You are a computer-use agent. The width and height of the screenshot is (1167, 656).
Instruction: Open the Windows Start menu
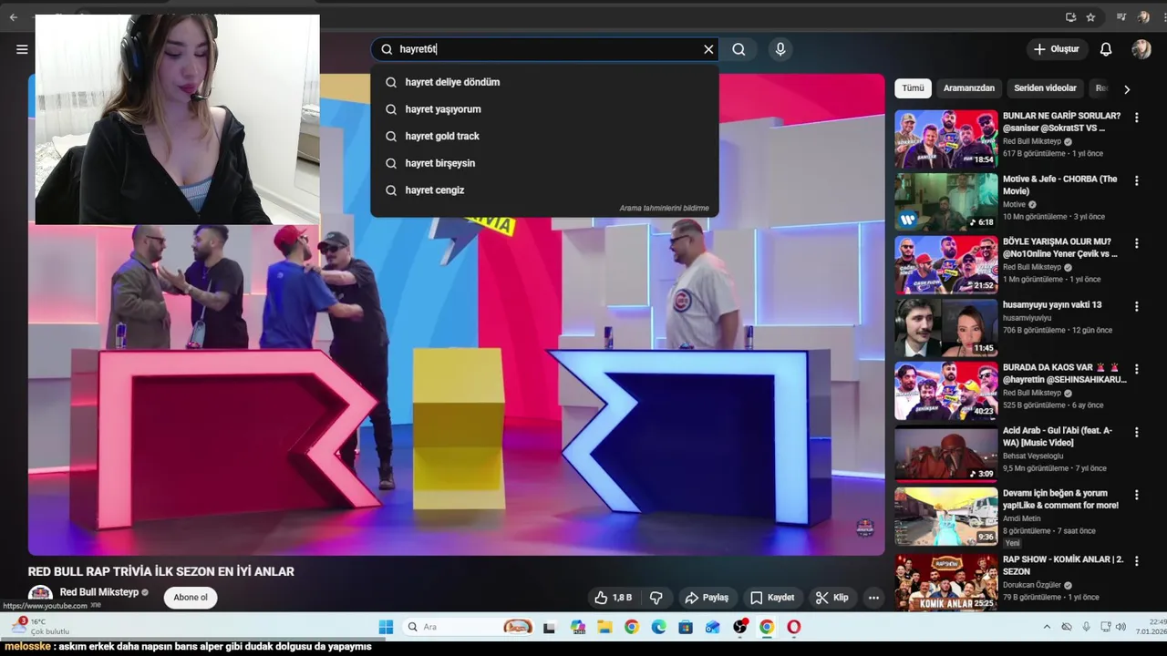click(386, 627)
